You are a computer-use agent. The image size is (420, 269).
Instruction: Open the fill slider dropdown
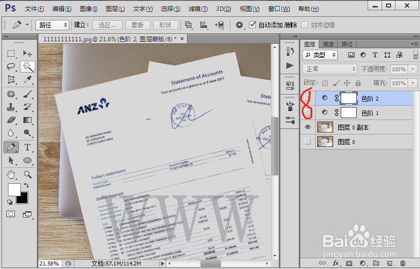413,83
